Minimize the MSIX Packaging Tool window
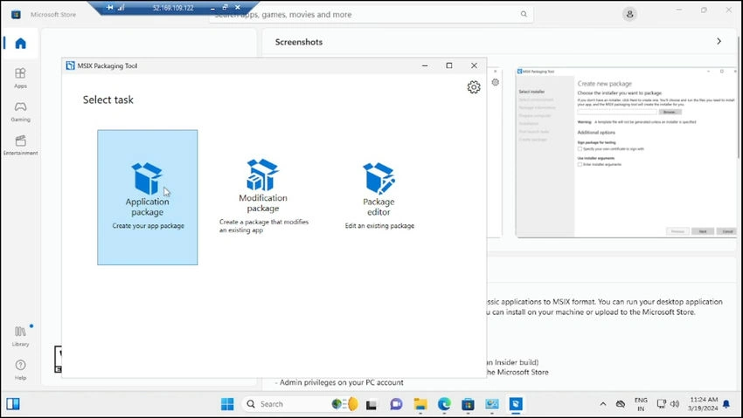The width and height of the screenshot is (743, 418). click(425, 65)
